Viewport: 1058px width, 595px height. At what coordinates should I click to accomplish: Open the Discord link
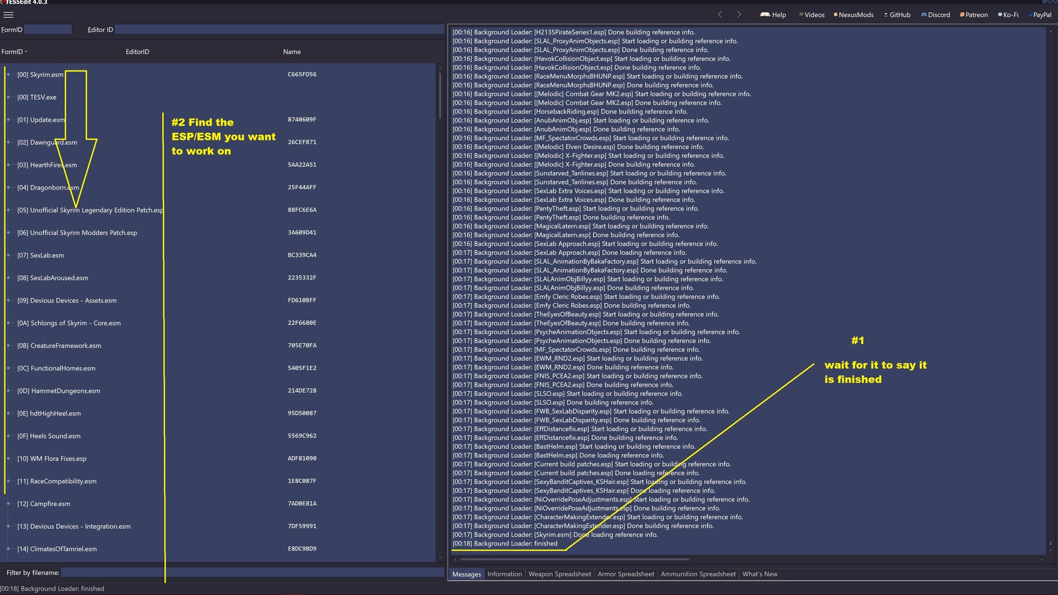click(936, 15)
